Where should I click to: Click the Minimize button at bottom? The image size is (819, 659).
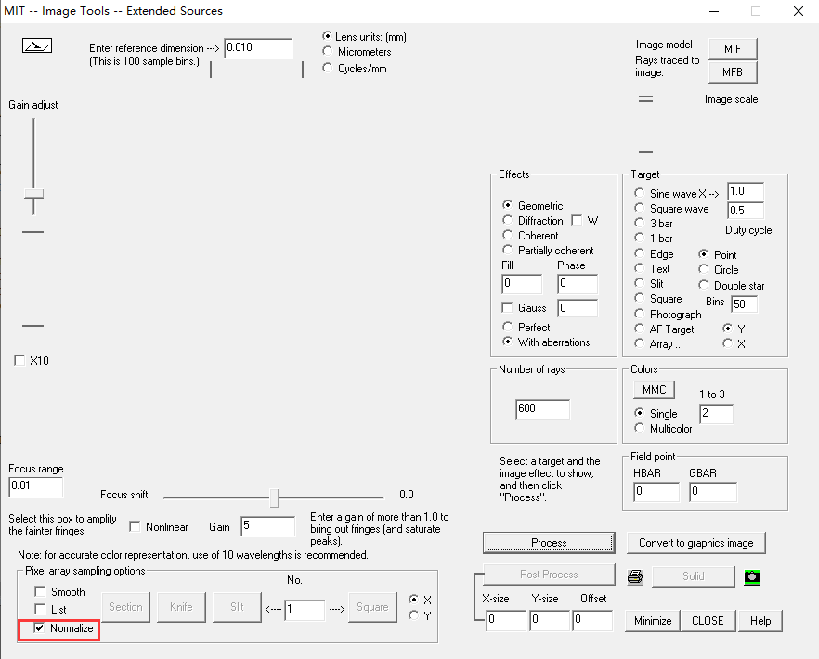[x=653, y=620]
